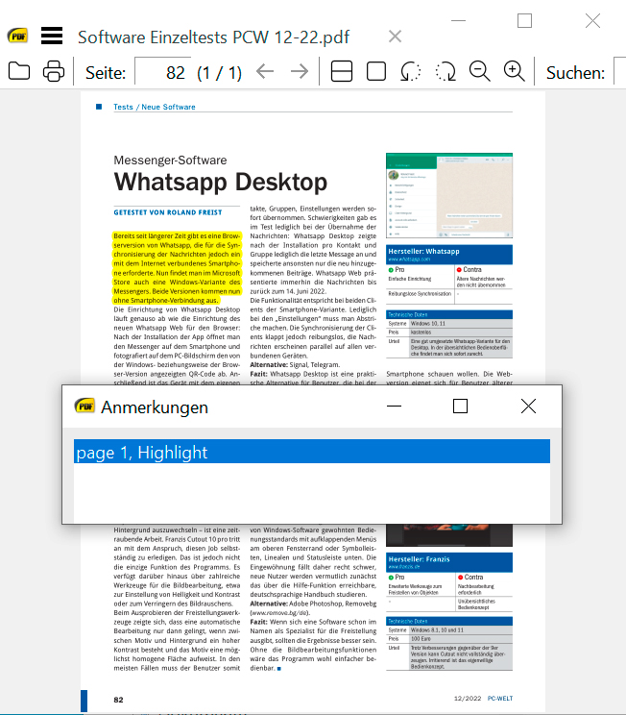626x715 pixels.
Task: Click the 'Seite:' label
Action: pyautogui.click(x=106, y=73)
